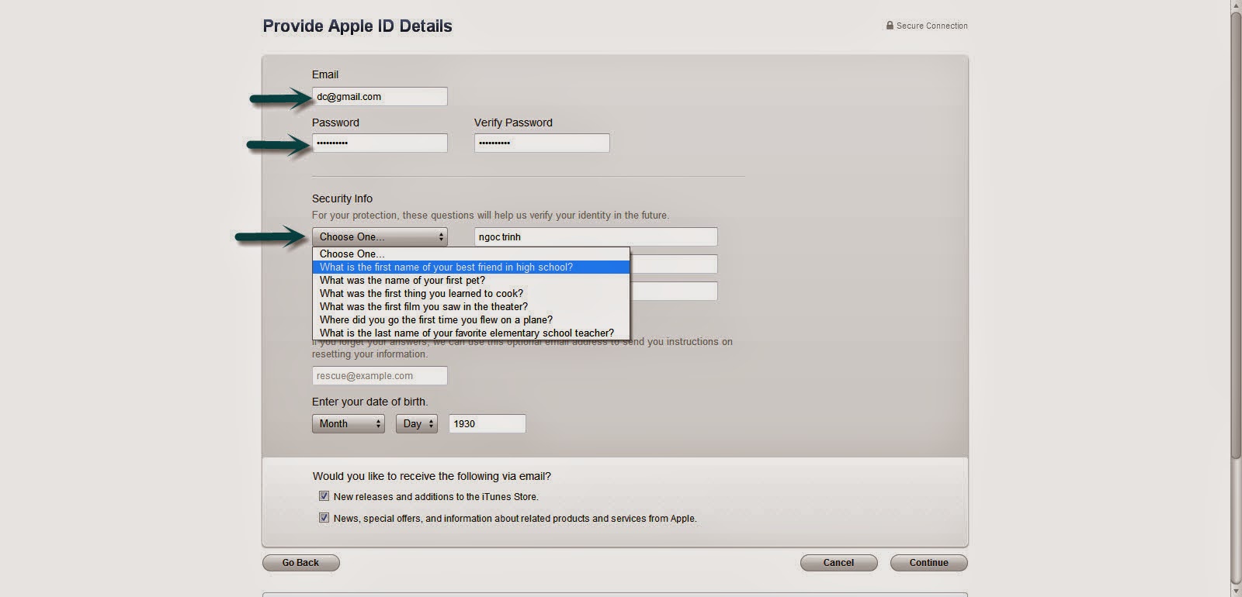Click the Secure Connection lock icon

(890, 26)
